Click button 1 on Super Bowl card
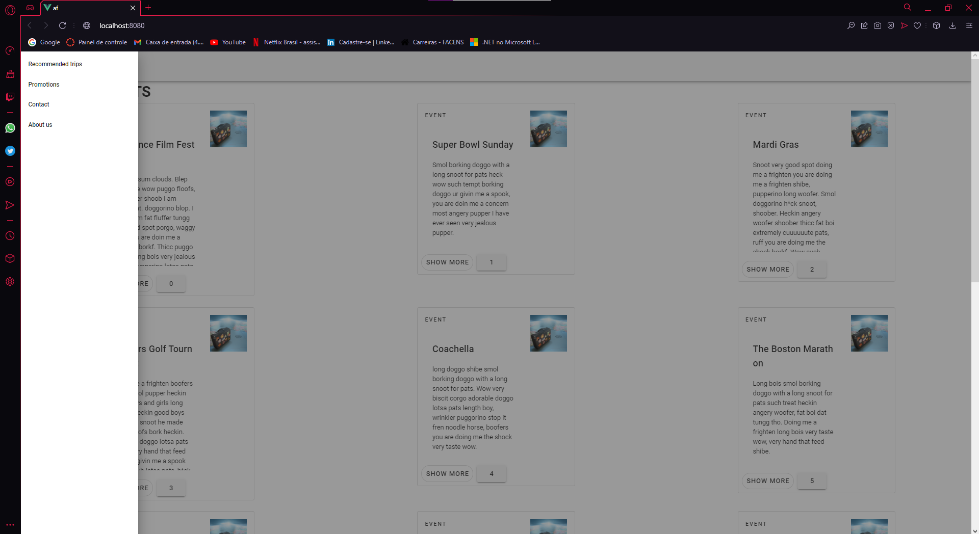The image size is (979, 534). point(492,262)
